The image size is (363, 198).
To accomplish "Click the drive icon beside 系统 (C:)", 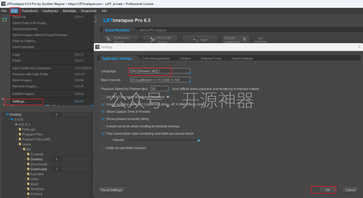I will [16, 125].
